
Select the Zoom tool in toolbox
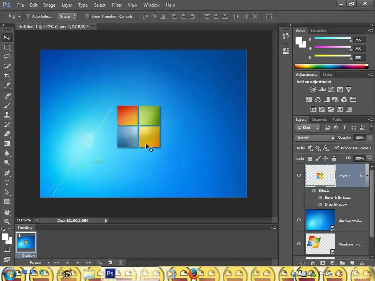coord(7,221)
